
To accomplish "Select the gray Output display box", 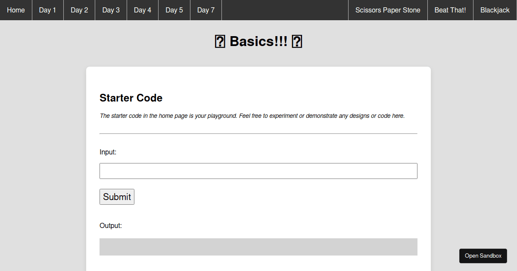I will point(258,246).
